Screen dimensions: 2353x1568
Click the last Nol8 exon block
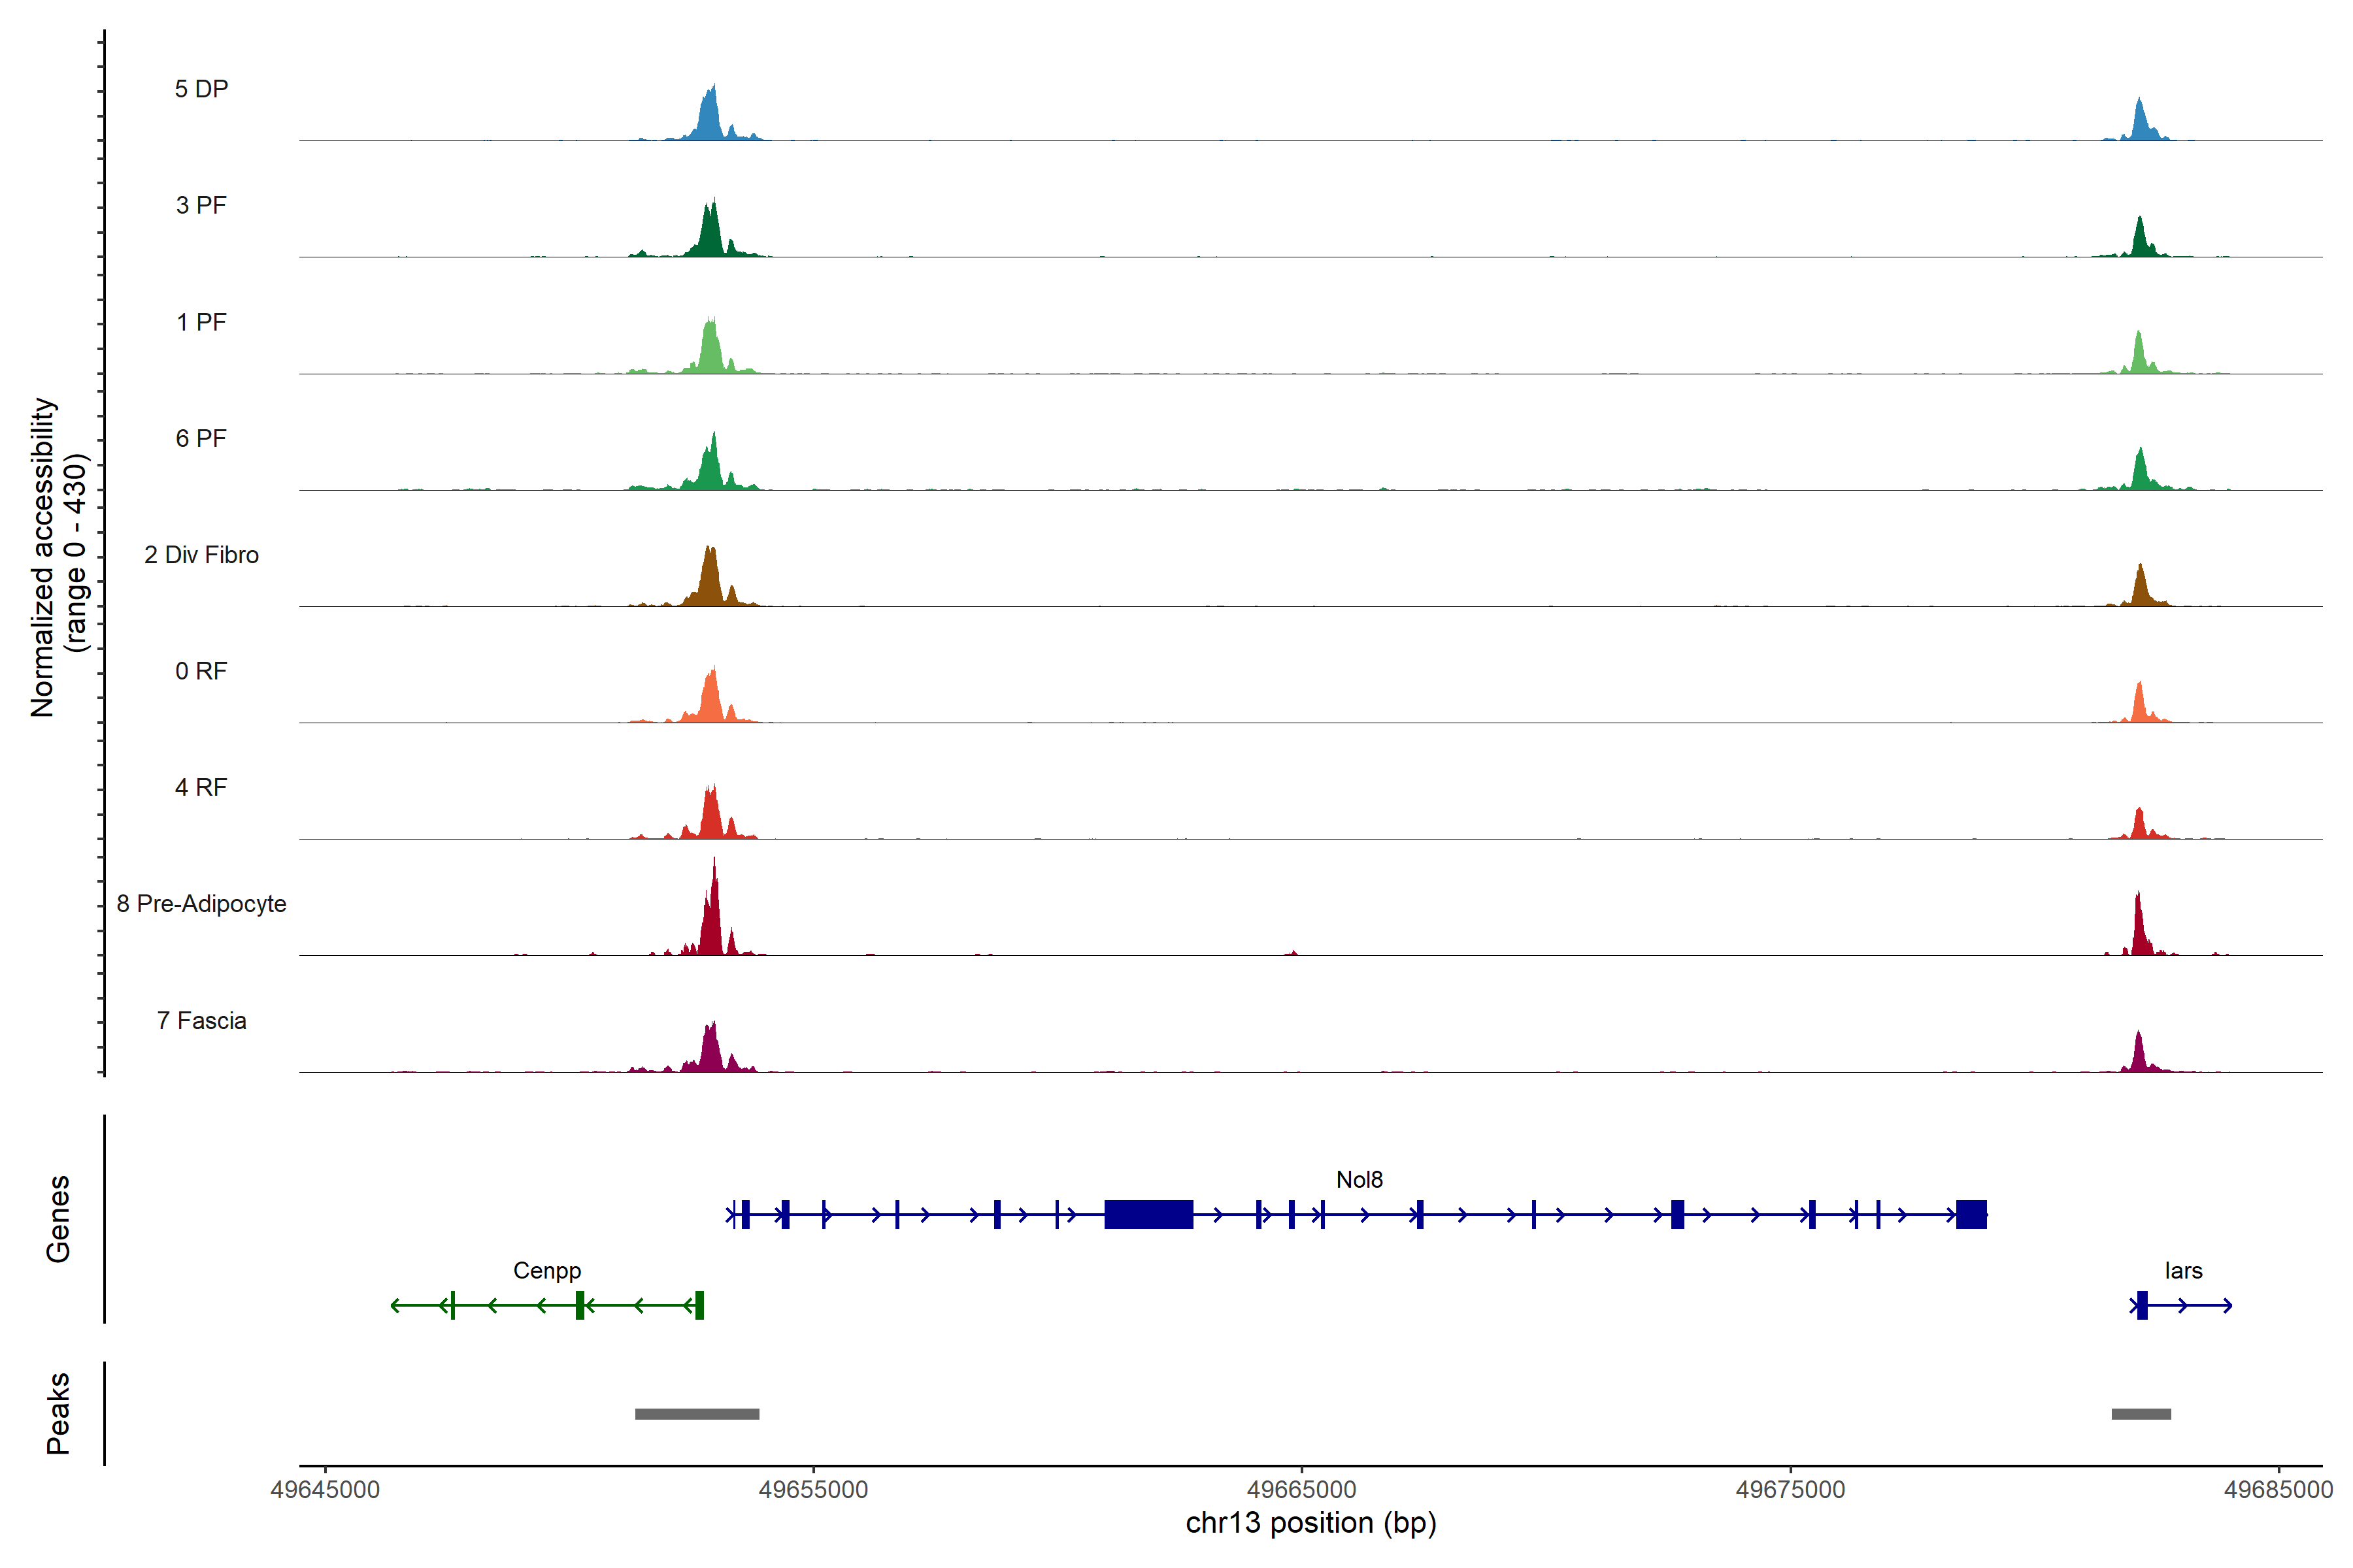tap(1971, 1214)
